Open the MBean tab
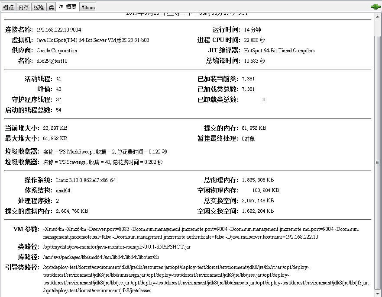The width and height of the screenshot is (382, 297). [87, 6]
